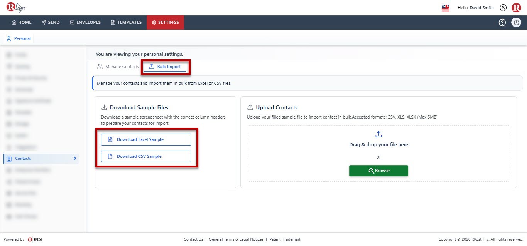Click the file icon on Download CSV button

pos(110,156)
